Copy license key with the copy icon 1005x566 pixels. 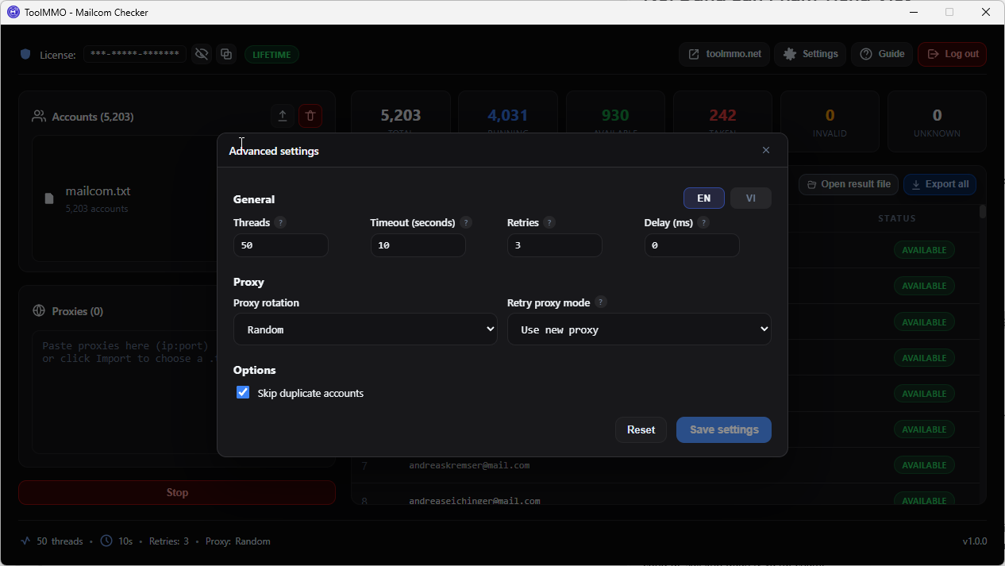[x=226, y=54]
